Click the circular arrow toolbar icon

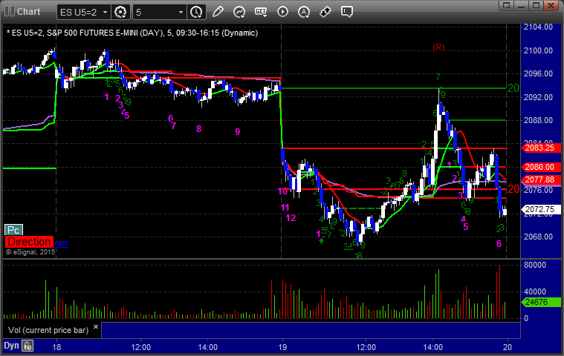[239, 12]
